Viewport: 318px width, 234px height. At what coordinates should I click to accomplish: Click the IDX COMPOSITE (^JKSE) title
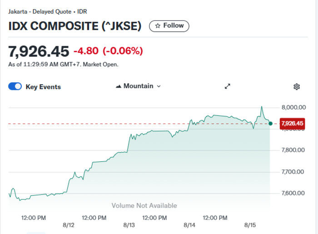pyautogui.click(x=75, y=26)
